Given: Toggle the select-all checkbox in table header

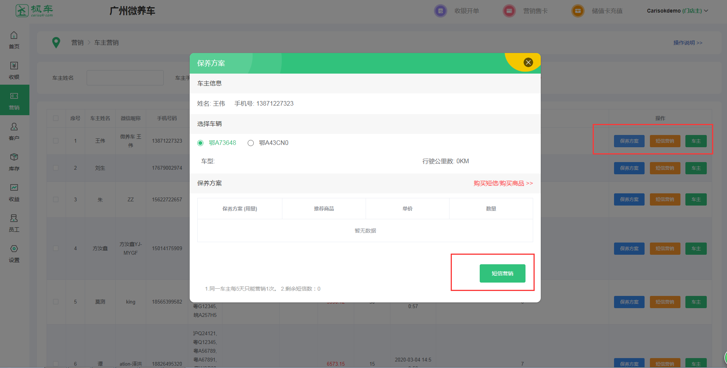Looking at the screenshot, I should pyautogui.click(x=56, y=118).
